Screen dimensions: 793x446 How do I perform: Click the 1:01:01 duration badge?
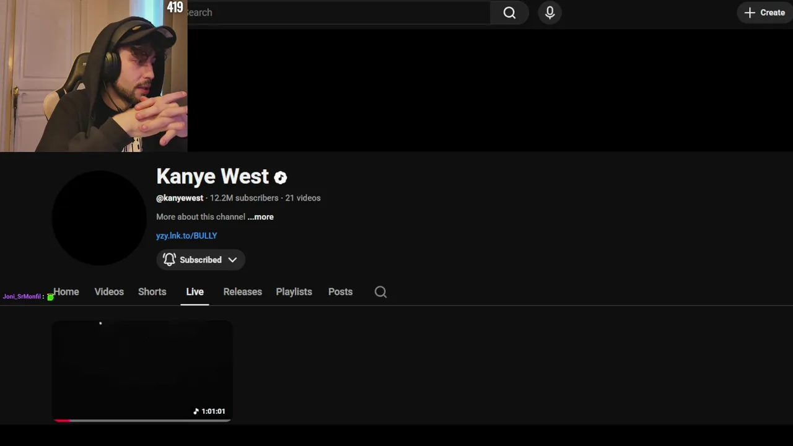pos(209,411)
